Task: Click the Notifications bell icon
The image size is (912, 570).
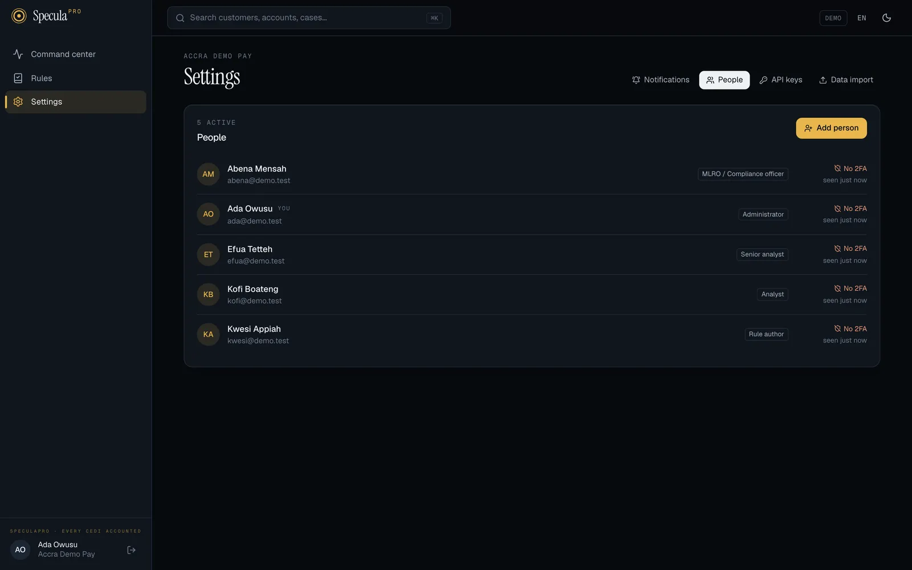Action: pos(636,80)
